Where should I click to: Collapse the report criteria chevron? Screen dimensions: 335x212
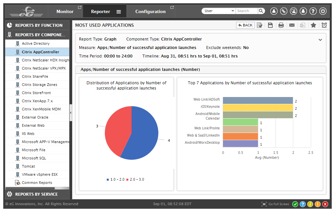(x=320, y=40)
